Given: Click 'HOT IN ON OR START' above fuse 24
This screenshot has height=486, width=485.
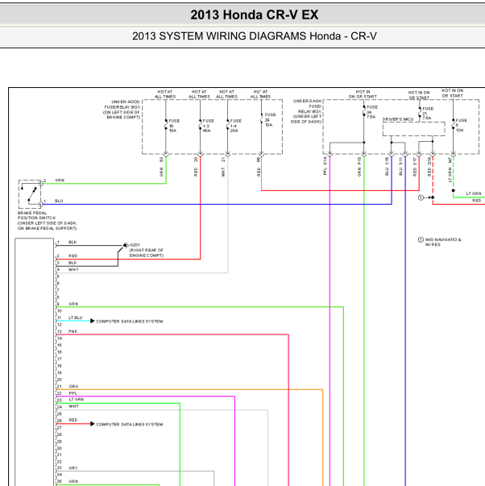Looking at the screenshot, I should pyautogui.click(x=363, y=94).
